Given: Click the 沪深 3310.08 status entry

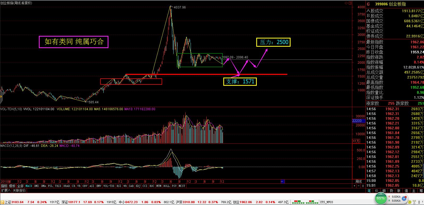Looking at the screenshot, I should point(186,202).
